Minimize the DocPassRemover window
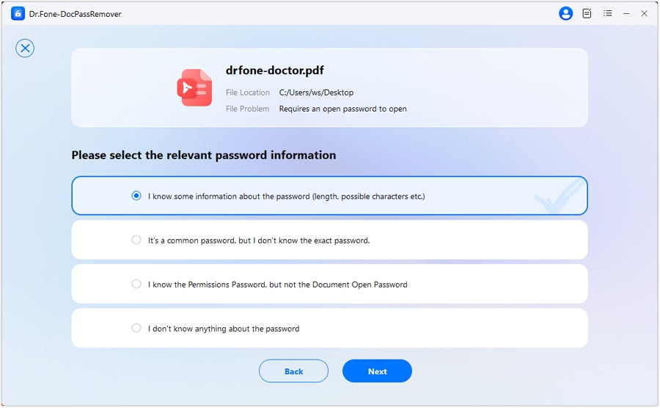660x408 pixels. coord(626,13)
